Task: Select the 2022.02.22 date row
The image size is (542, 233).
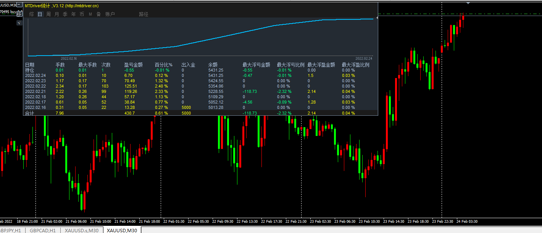Action: tap(35, 86)
